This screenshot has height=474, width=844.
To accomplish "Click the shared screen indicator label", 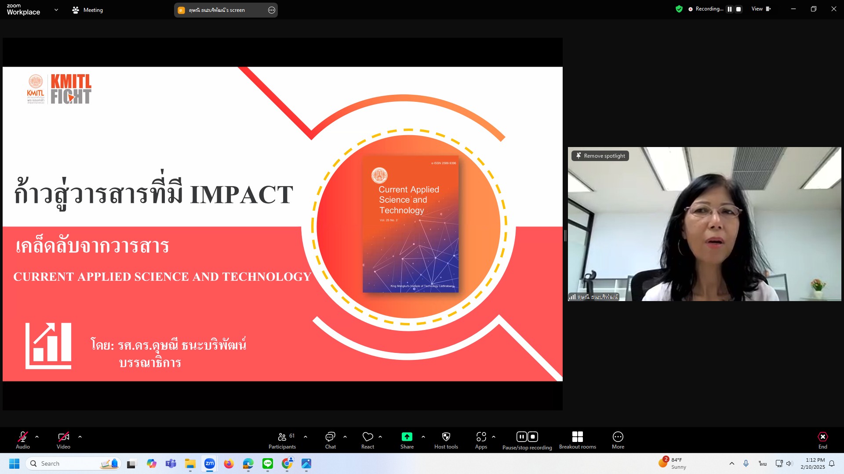I will (x=217, y=10).
